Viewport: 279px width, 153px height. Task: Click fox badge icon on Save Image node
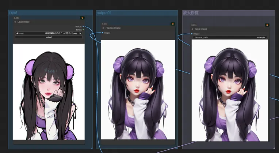(267, 25)
